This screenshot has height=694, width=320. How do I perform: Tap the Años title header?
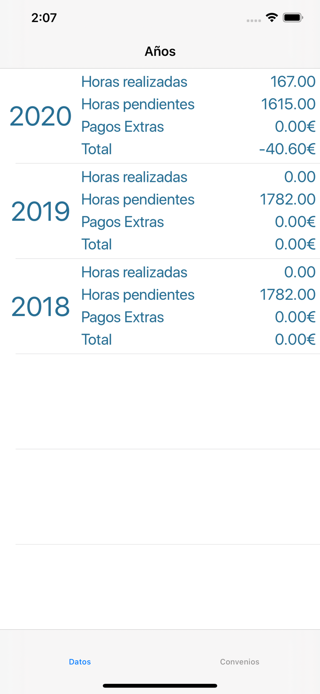160,51
